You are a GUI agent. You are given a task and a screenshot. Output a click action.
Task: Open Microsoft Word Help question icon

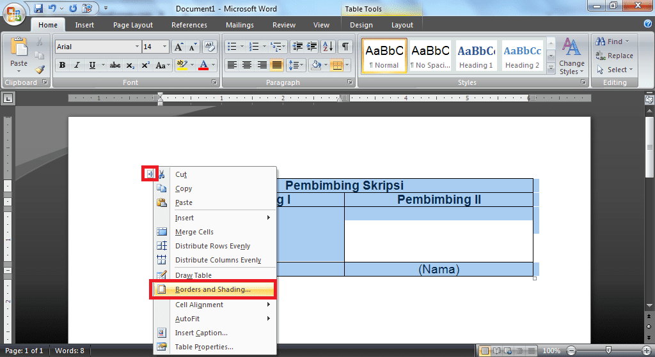[648, 24]
